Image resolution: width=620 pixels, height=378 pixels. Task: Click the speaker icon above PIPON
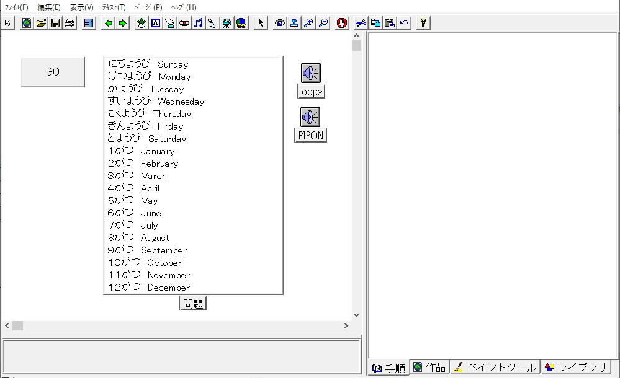coord(310,117)
